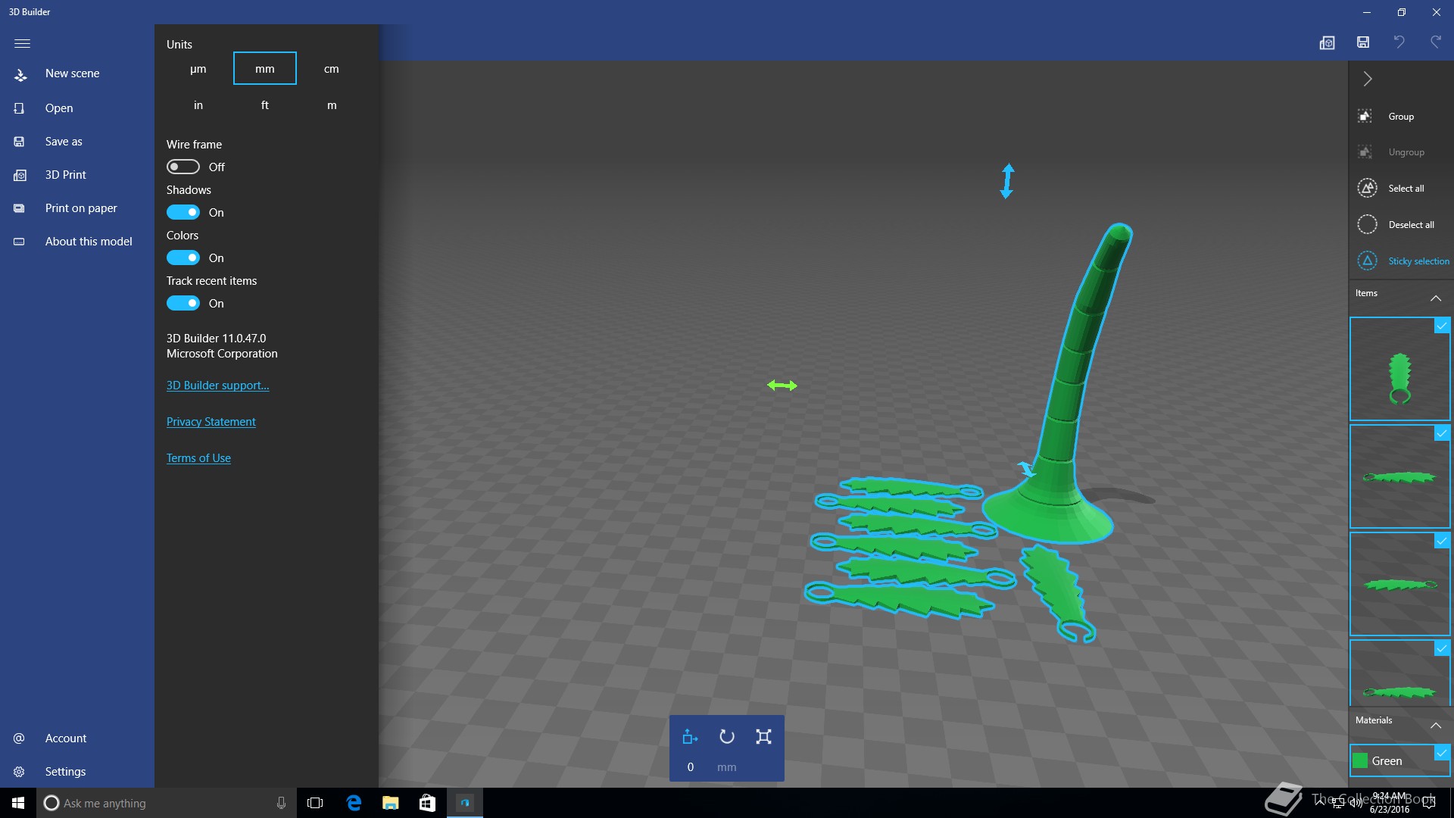Select the Scale tool in bottom toolbar
1454x818 pixels.
pos(763,736)
